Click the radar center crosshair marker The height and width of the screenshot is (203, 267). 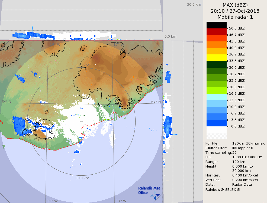click(81, 122)
